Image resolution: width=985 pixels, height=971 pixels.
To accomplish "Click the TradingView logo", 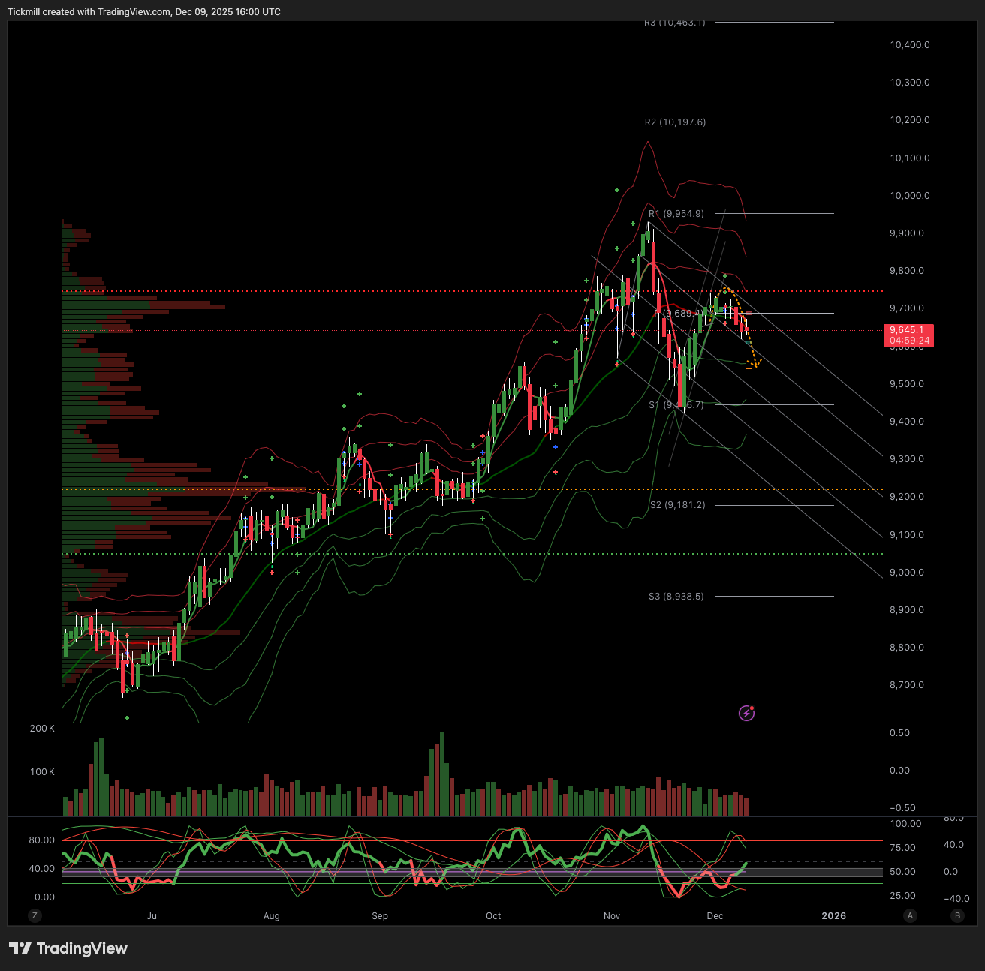I will click(68, 948).
